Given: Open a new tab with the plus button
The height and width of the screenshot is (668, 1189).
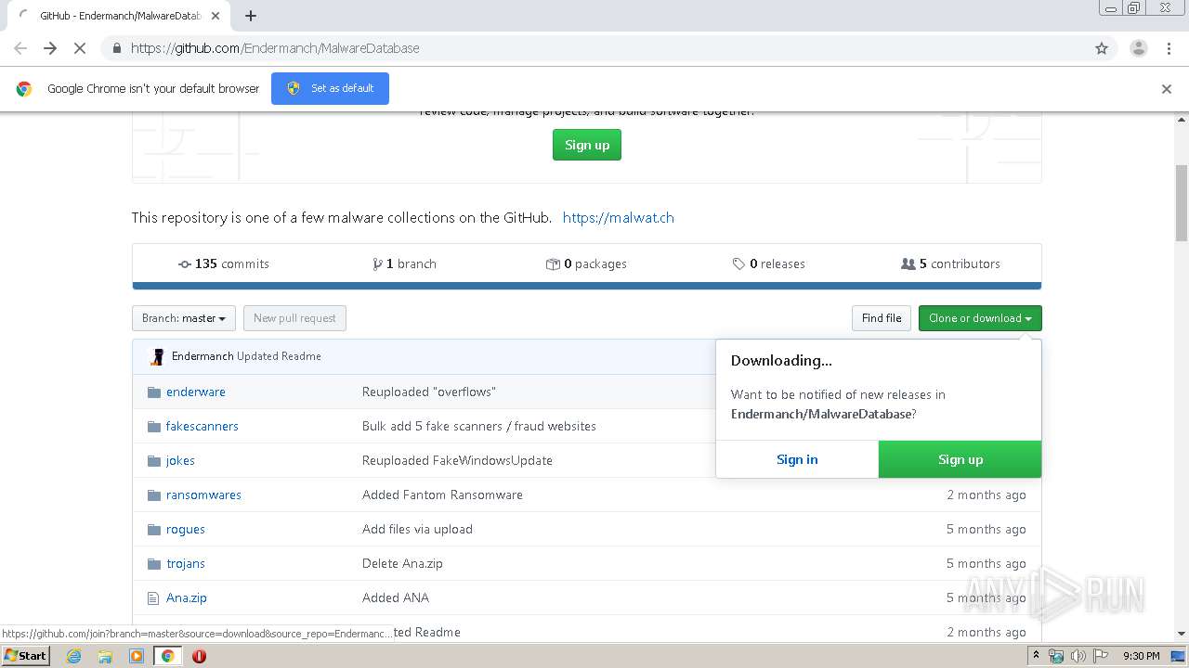Looking at the screenshot, I should click(x=251, y=16).
